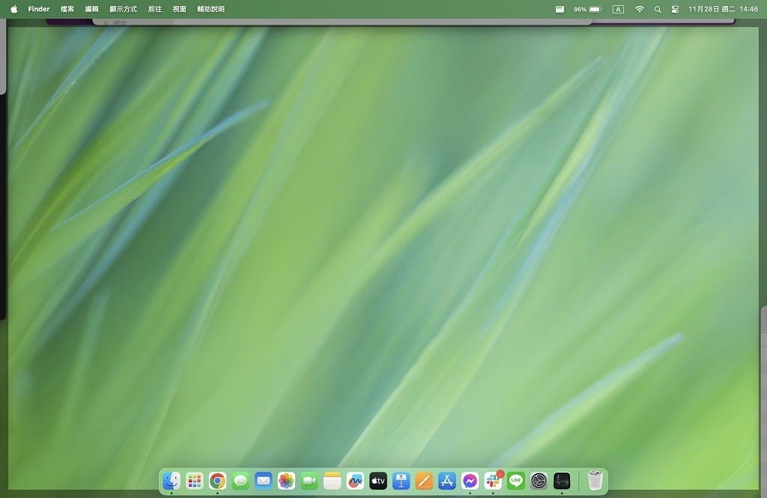The image size is (767, 498).
Task: Open the 檔案 menu
Action: point(67,9)
